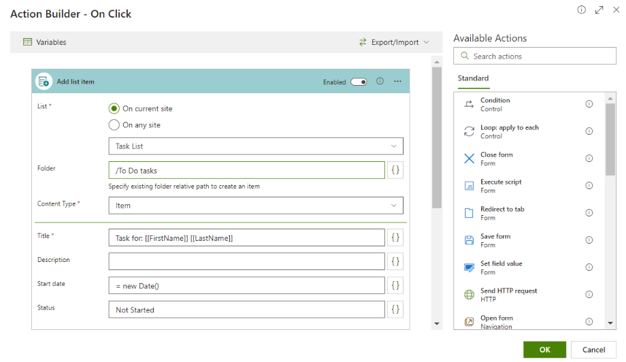Insert variable into Start date field
626x362 pixels.
(x=395, y=285)
